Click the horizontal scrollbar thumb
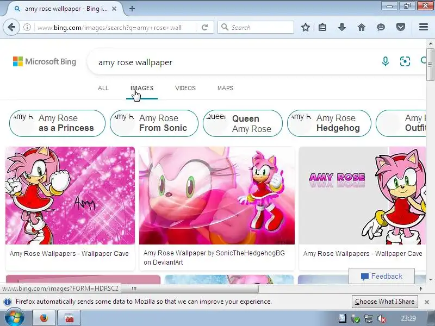Image resolution: width=435 pixels, height=326 pixels. 190,289
